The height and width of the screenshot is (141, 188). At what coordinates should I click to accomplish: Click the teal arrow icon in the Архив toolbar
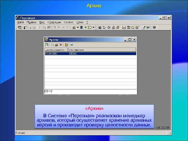[x=72, y=45]
